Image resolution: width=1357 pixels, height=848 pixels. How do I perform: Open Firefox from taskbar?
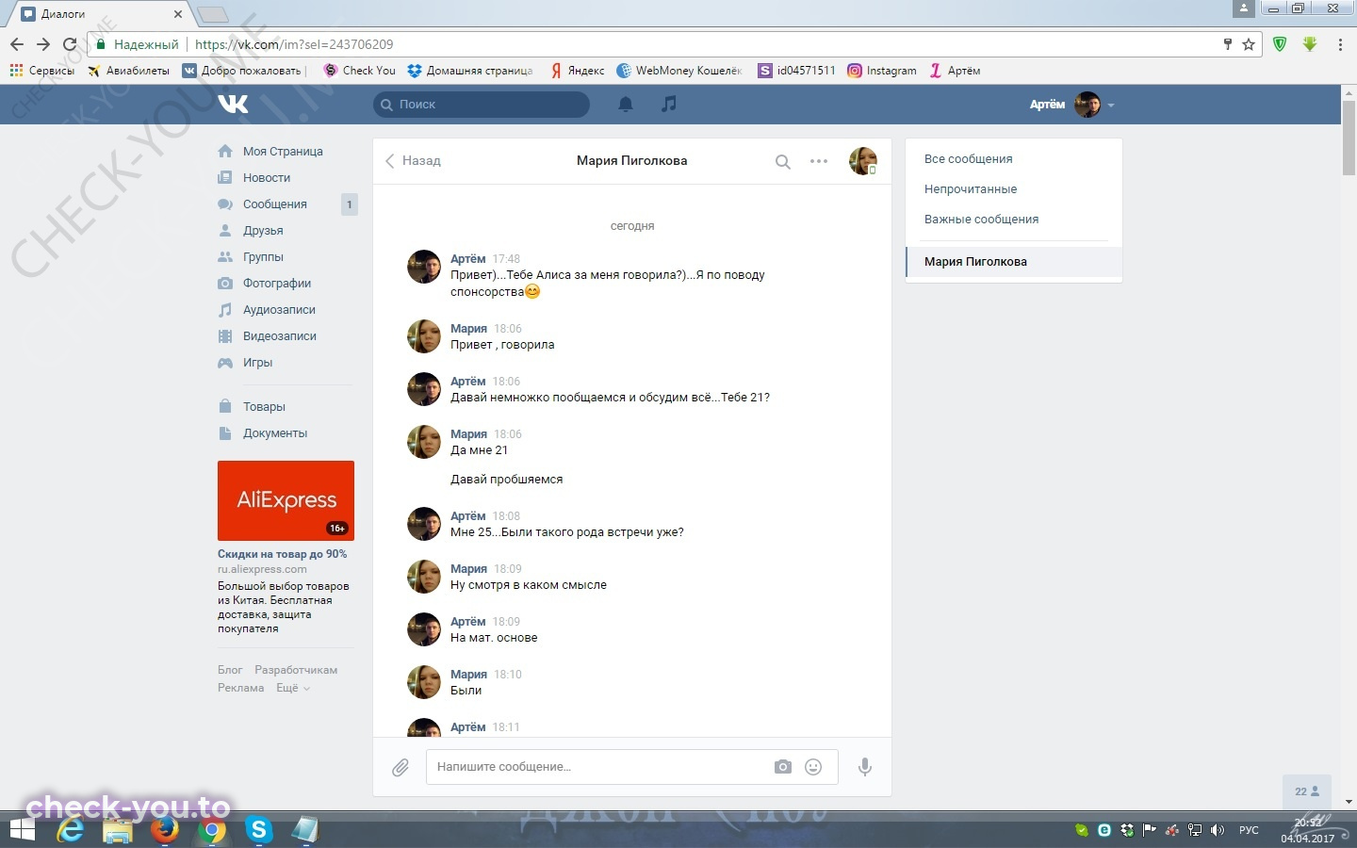165,830
